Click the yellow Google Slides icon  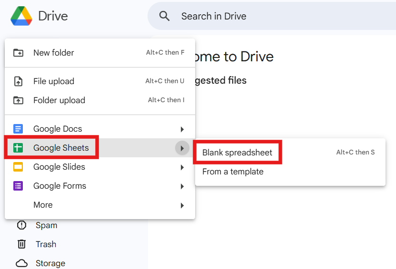pyautogui.click(x=18, y=167)
